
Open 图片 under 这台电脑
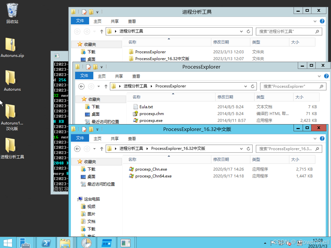point(88,214)
